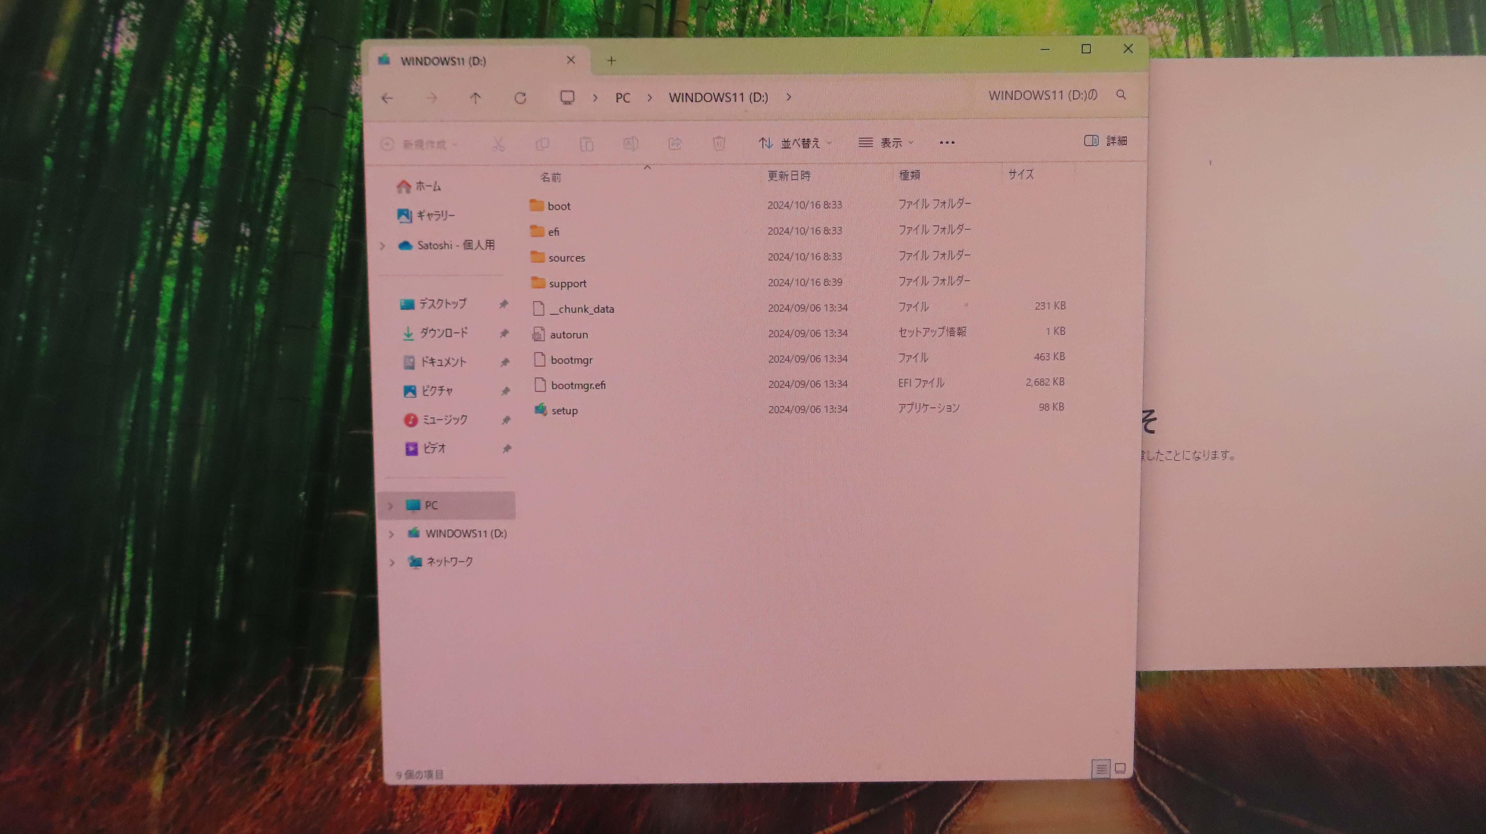Click the monitor icon in address bar
This screenshot has width=1486, height=834.
click(x=568, y=97)
